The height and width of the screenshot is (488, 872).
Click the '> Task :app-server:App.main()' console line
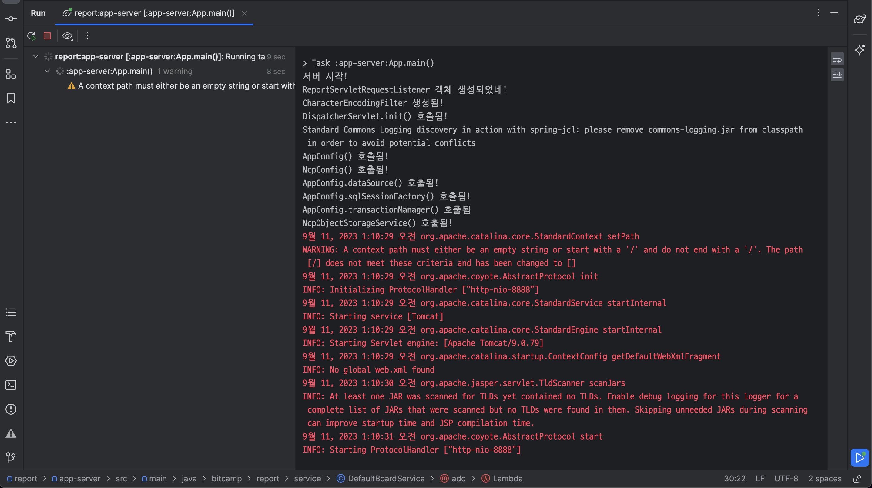pyautogui.click(x=368, y=63)
